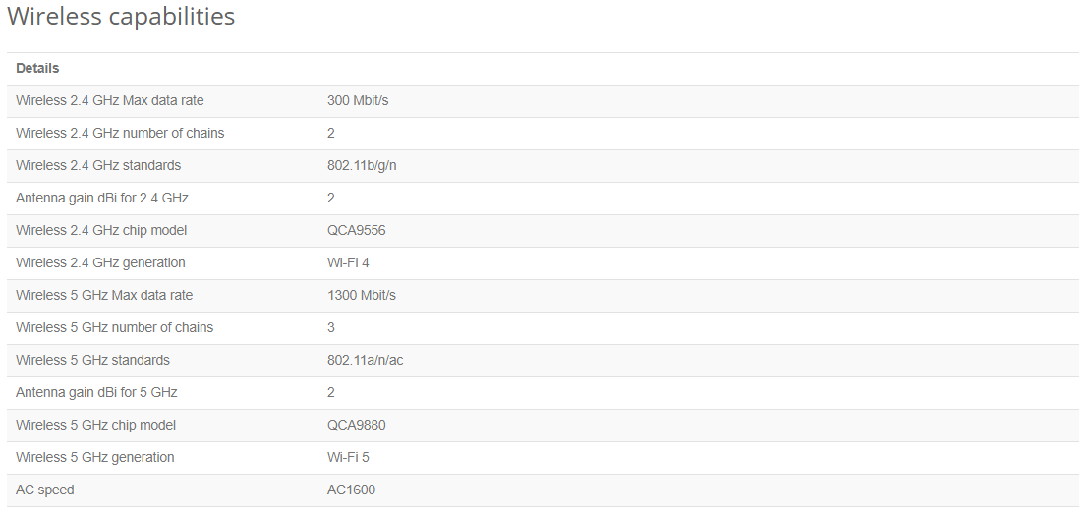Click Wireless 2.4 GHz Max data rate label
This screenshot has height=519, width=1089.
[110, 100]
